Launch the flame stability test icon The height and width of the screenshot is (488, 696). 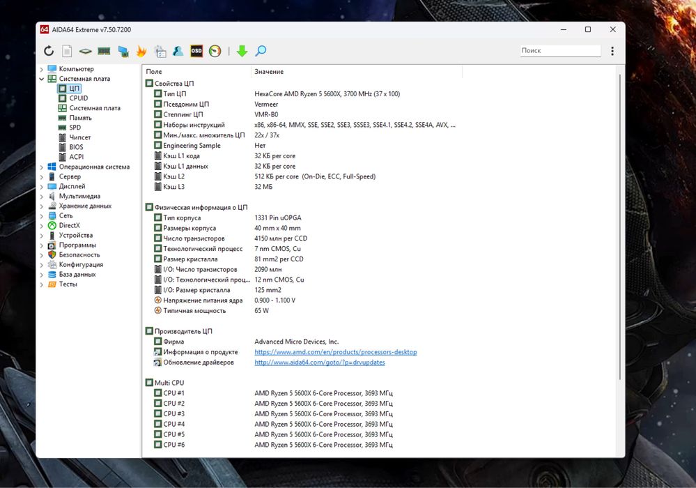(141, 51)
